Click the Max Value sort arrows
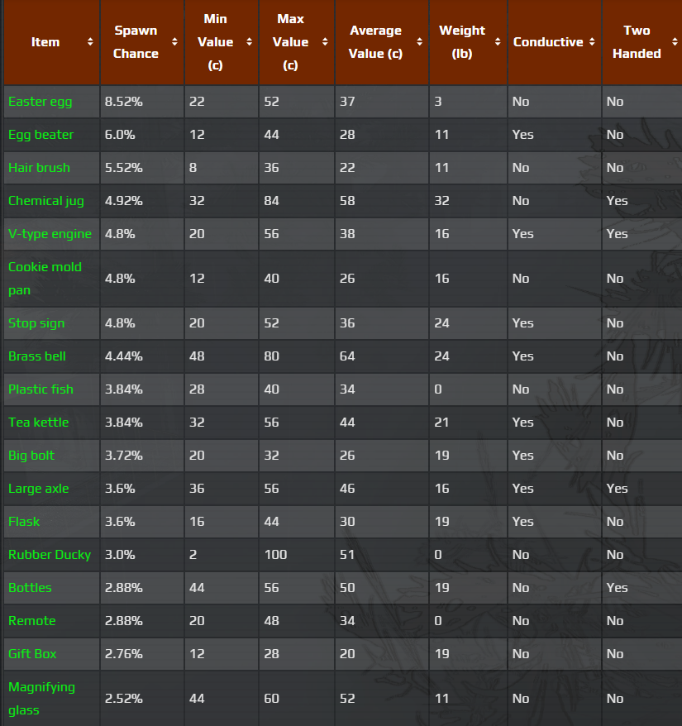 (x=326, y=42)
